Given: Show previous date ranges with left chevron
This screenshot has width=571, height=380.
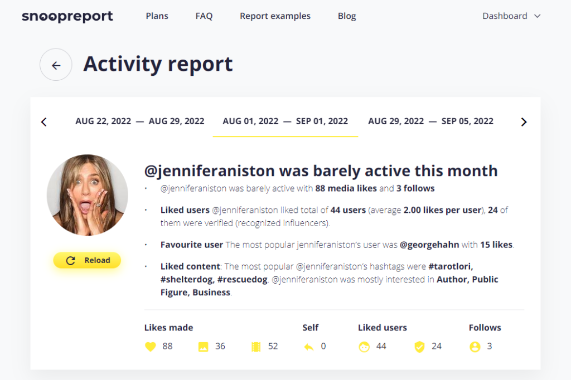Looking at the screenshot, I should 44,122.
